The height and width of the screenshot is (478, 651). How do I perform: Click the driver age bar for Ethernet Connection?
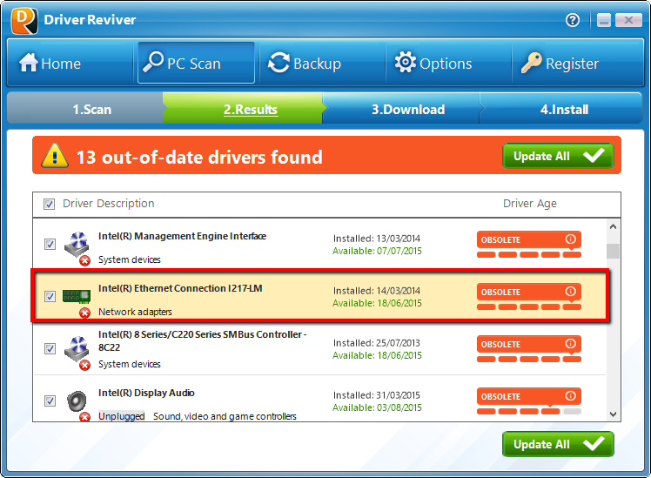click(x=529, y=306)
